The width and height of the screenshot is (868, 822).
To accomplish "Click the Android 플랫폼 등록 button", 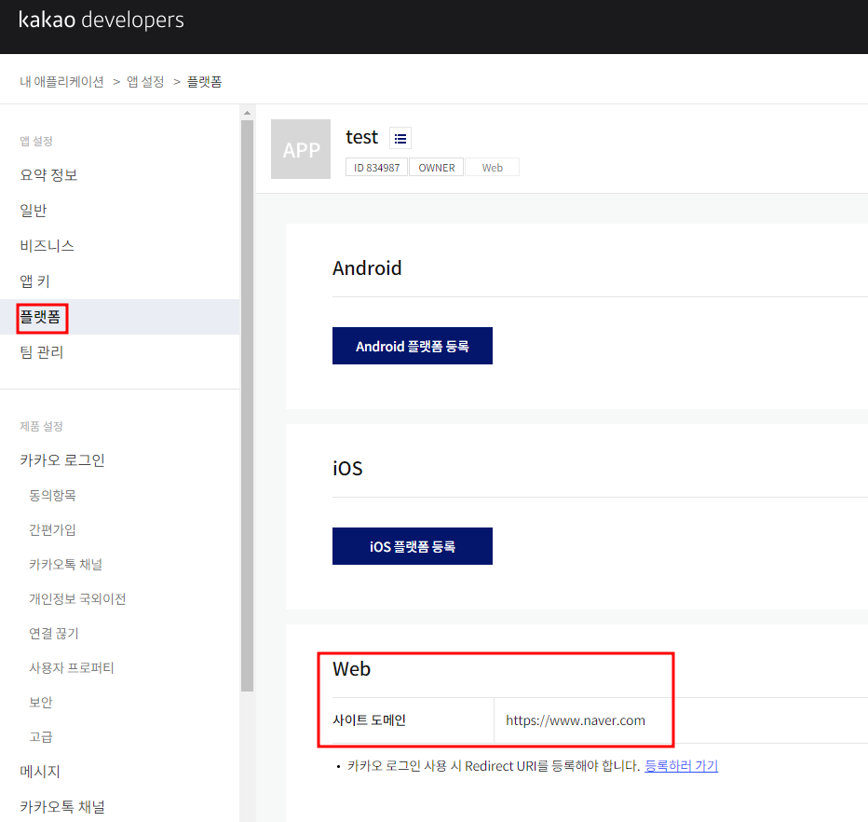I will coord(413,346).
